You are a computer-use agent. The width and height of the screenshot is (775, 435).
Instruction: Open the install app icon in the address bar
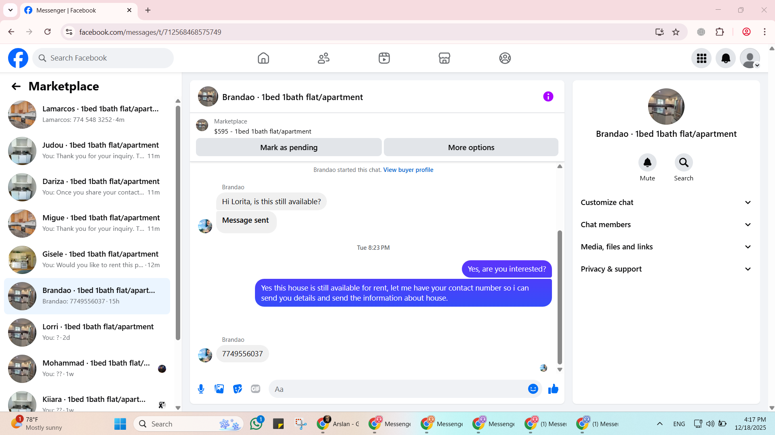659,32
